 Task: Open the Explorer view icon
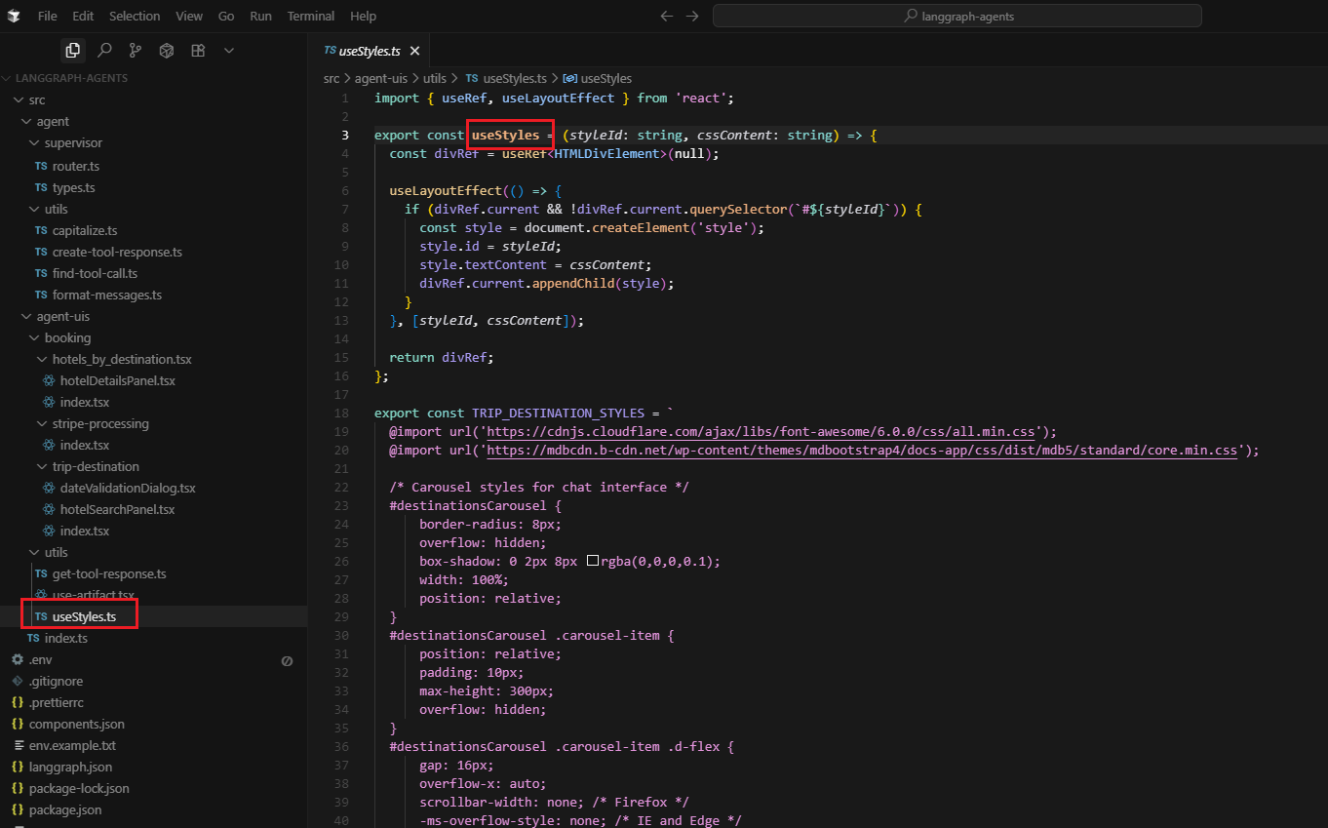[72, 51]
